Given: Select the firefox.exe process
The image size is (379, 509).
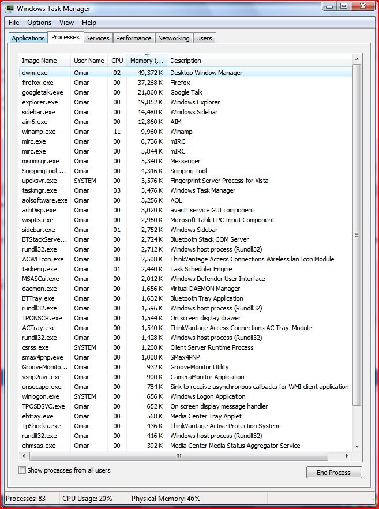Looking at the screenshot, I should click(185, 83).
